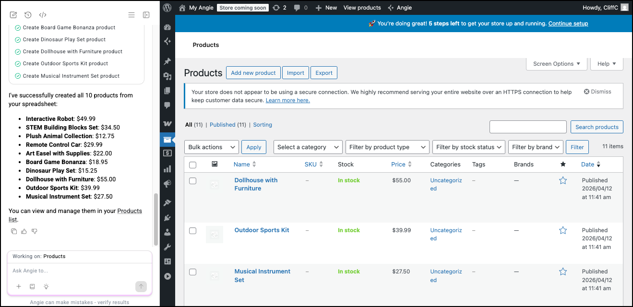Click the WooCommerce icon in sidebar
The height and width of the screenshot is (307, 633).
(167, 123)
